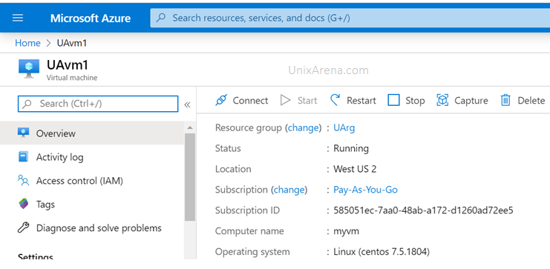Click the Access control people icon
Screen dimensions: 550x269
(23, 180)
